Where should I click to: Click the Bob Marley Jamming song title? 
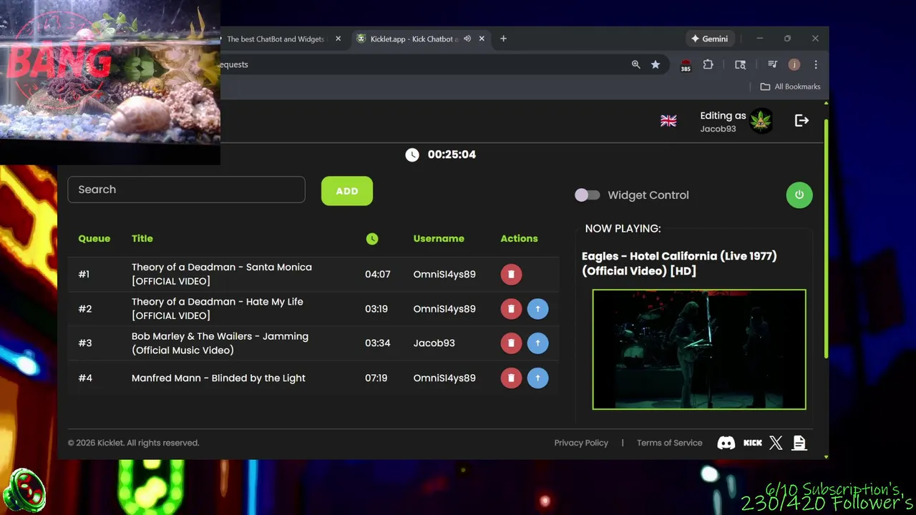pos(220,343)
